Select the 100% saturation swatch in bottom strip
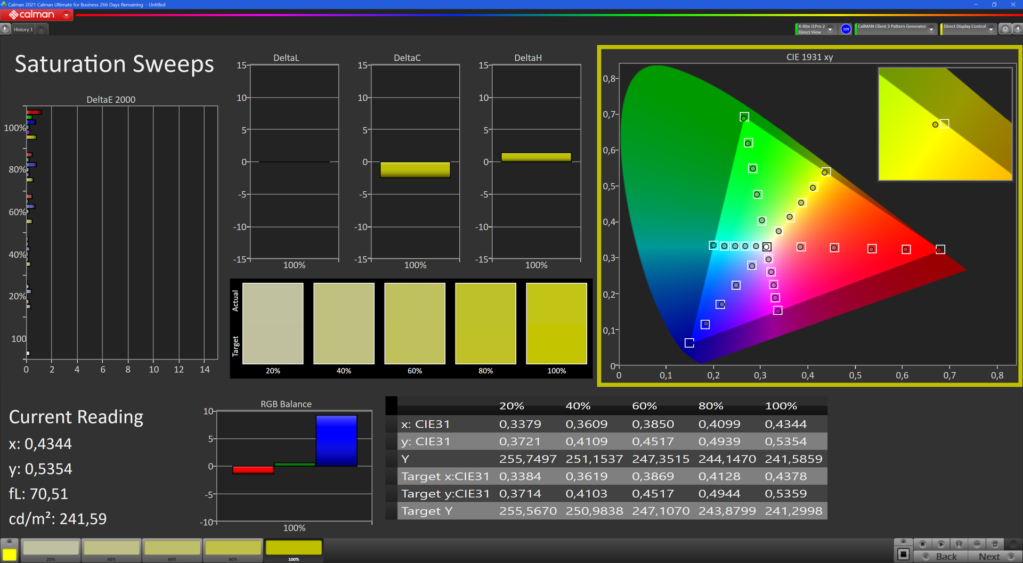 pyautogui.click(x=294, y=550)
